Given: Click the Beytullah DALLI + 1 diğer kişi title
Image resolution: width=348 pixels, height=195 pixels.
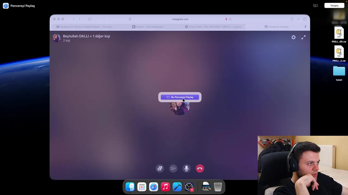Looking at the screenshot, I should tap(86, 36).
